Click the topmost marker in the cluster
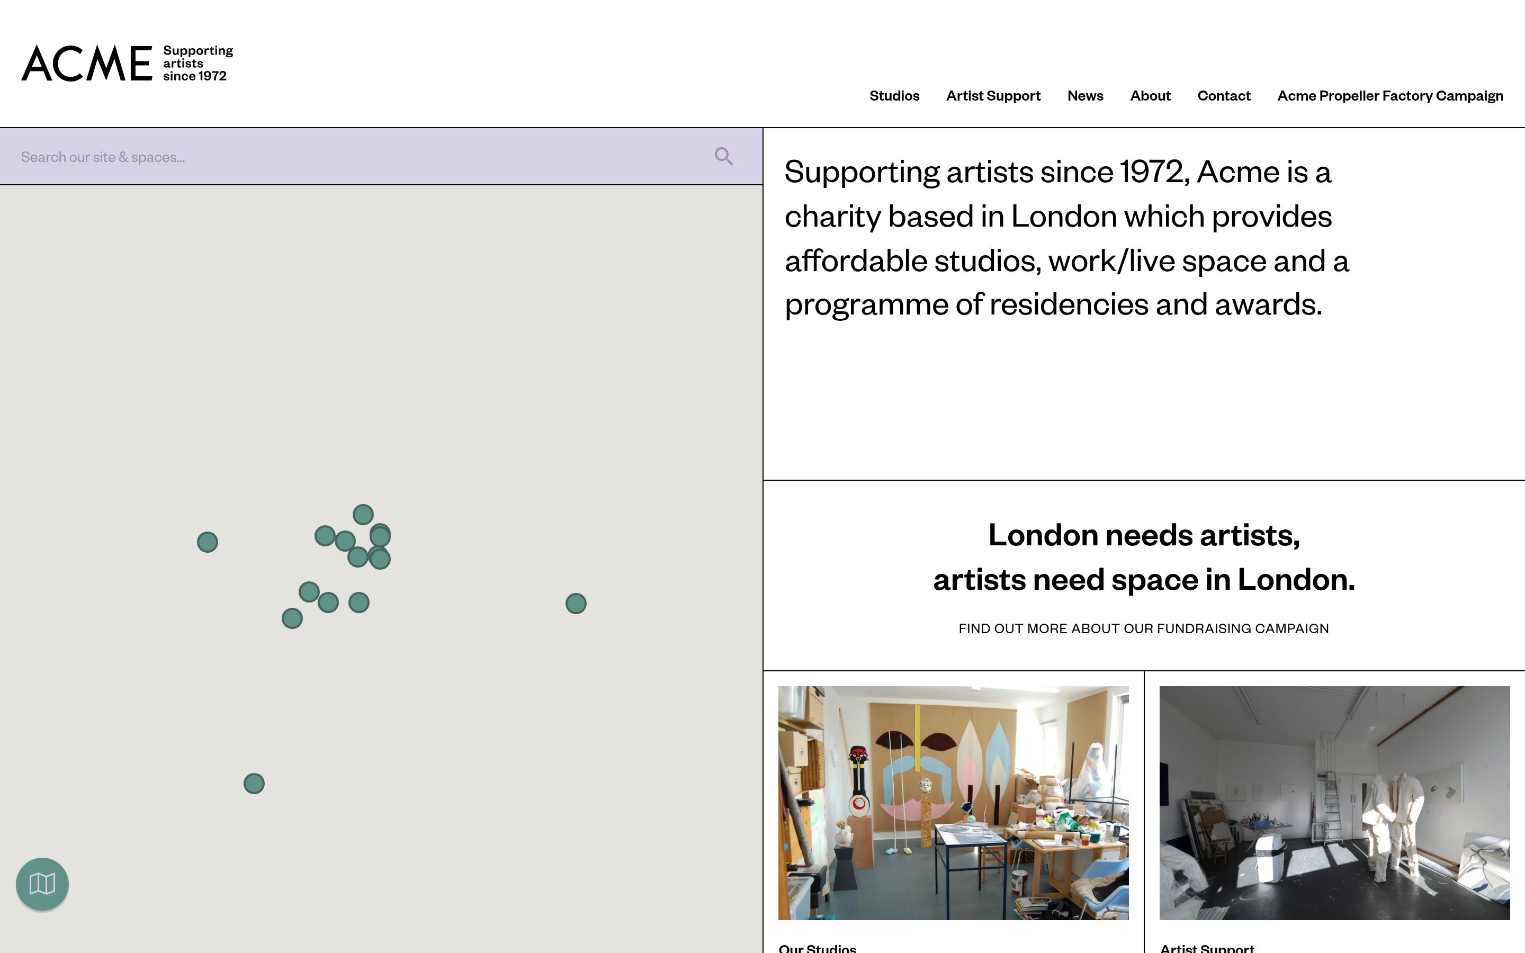1525x953 pixels. (x=363, y=514)
